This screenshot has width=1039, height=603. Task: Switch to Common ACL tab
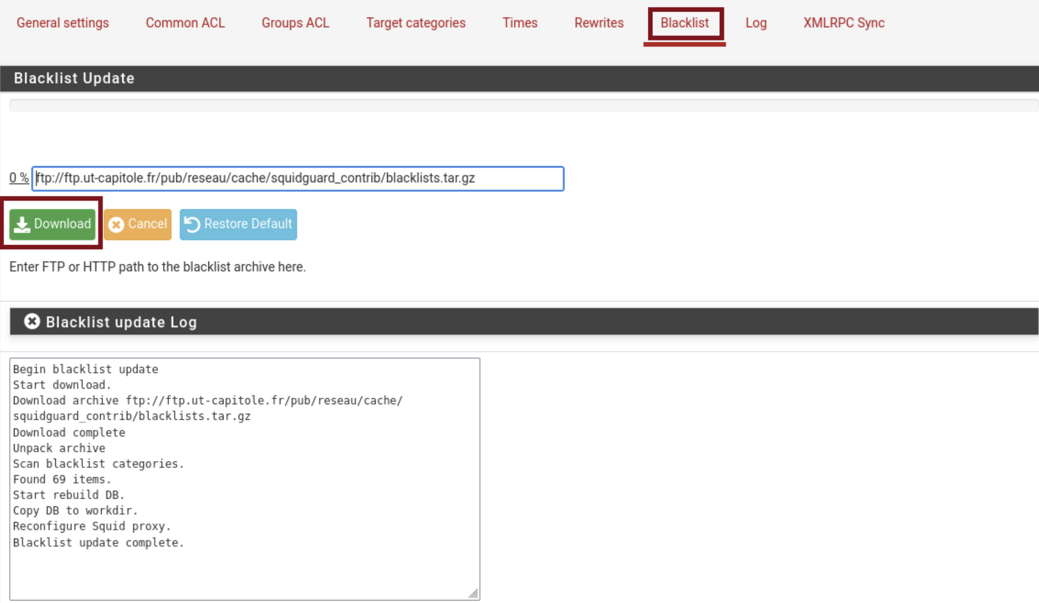tap(185, 23)
